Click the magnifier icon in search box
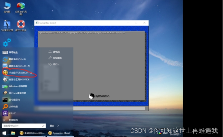223x137 pixels. [x=43, y=126]
